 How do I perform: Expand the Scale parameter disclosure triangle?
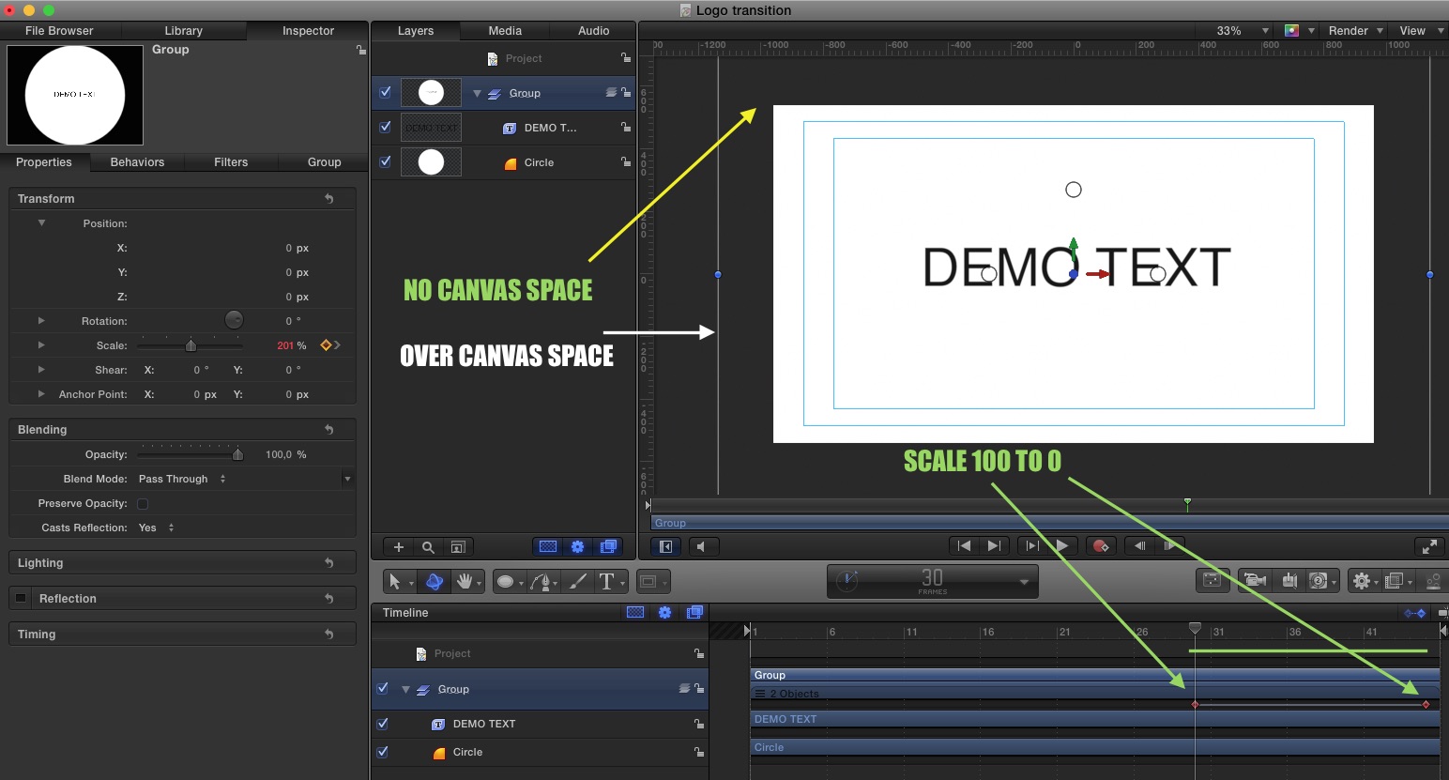41,345
